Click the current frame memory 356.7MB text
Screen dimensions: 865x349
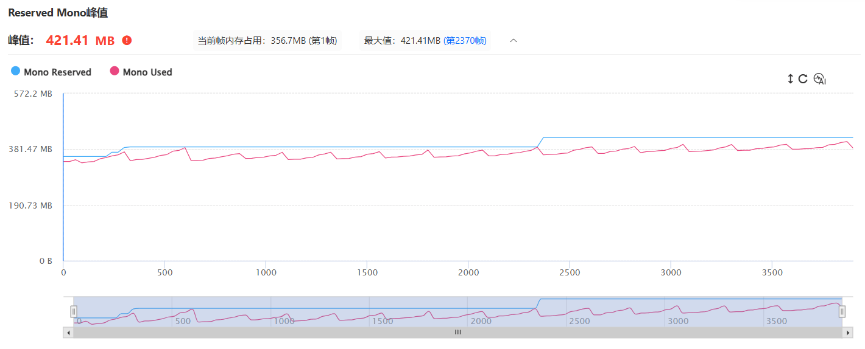tap(267, 41)
